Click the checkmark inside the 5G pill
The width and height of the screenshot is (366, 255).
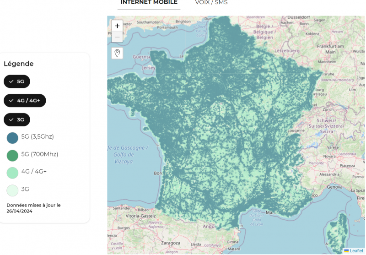click(11, 81)
